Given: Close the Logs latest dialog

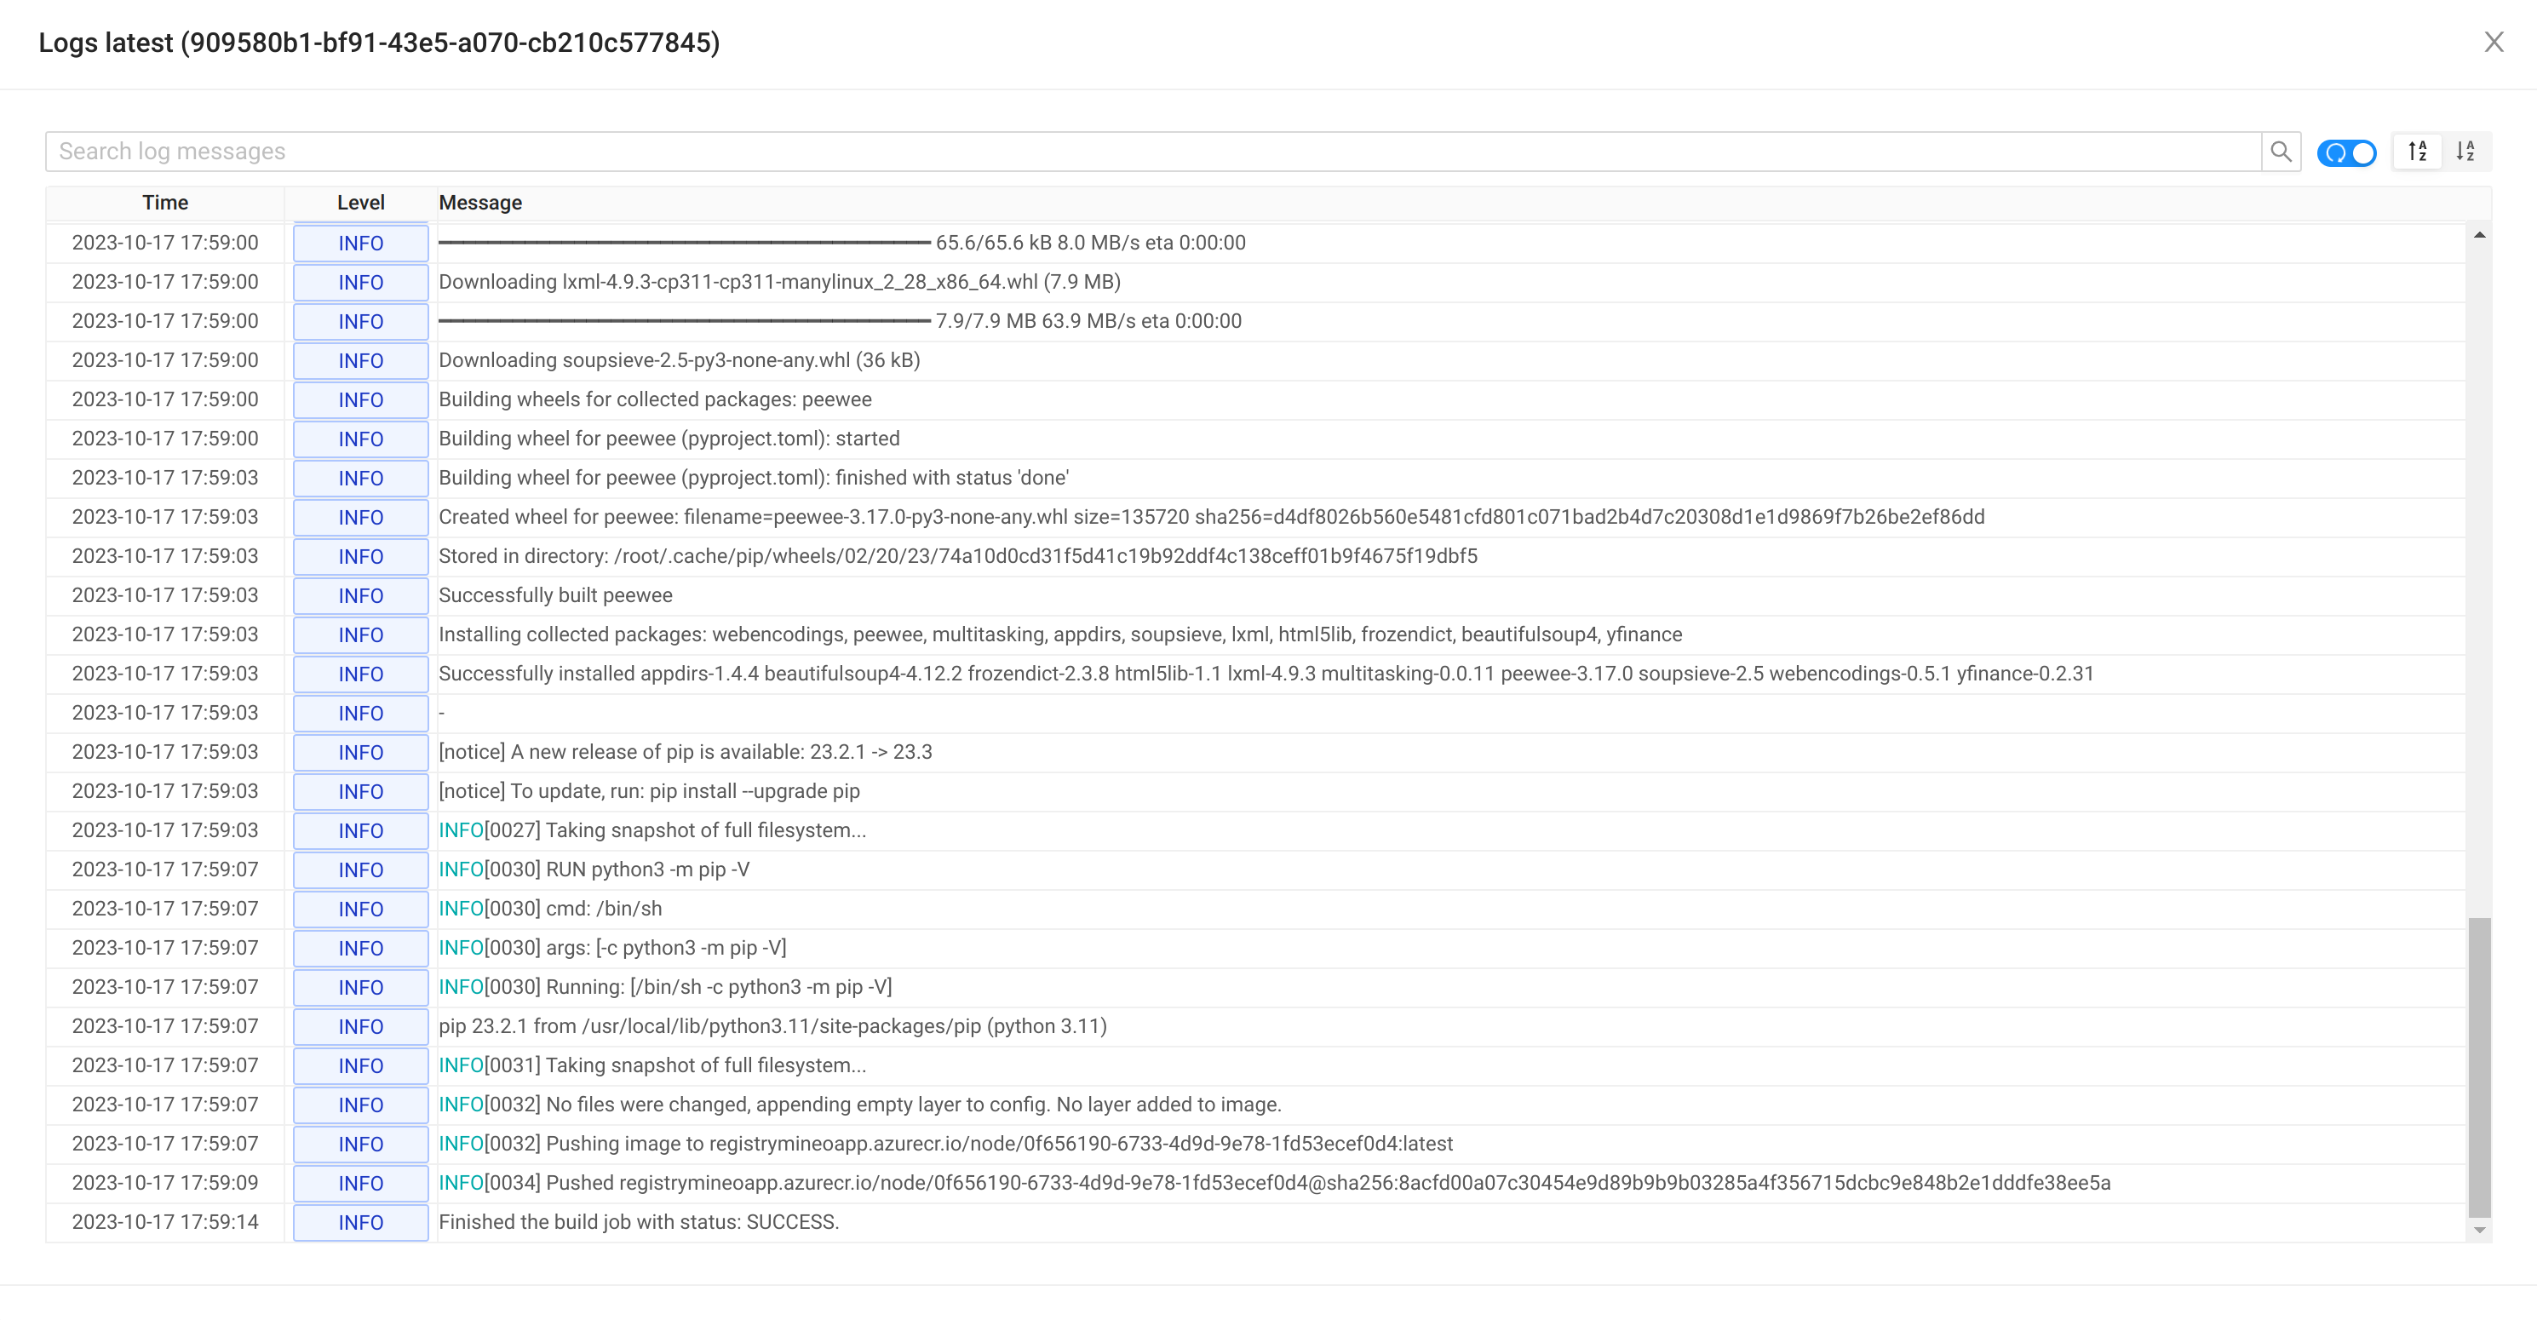Looking at the screenshot, I should click(2494, 42).
